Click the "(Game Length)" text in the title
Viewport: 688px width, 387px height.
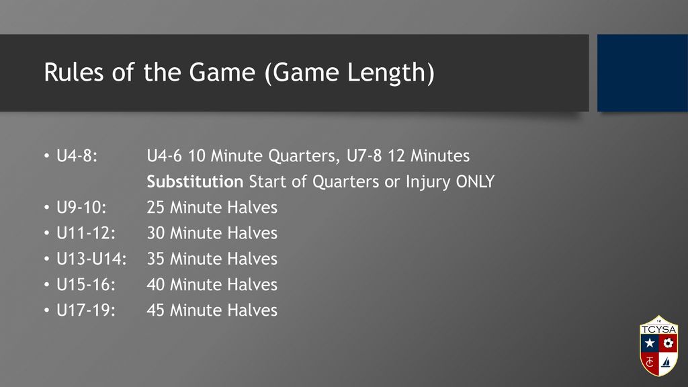[349, 73]
